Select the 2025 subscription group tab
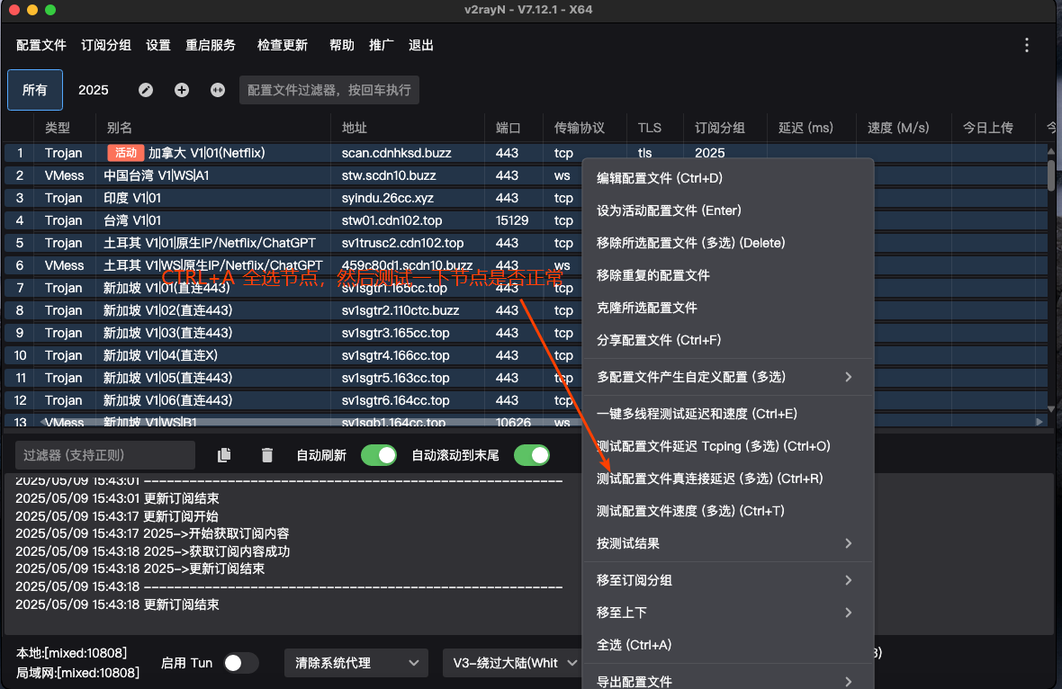Screen dimensions: 1062x689 [94, 90]
